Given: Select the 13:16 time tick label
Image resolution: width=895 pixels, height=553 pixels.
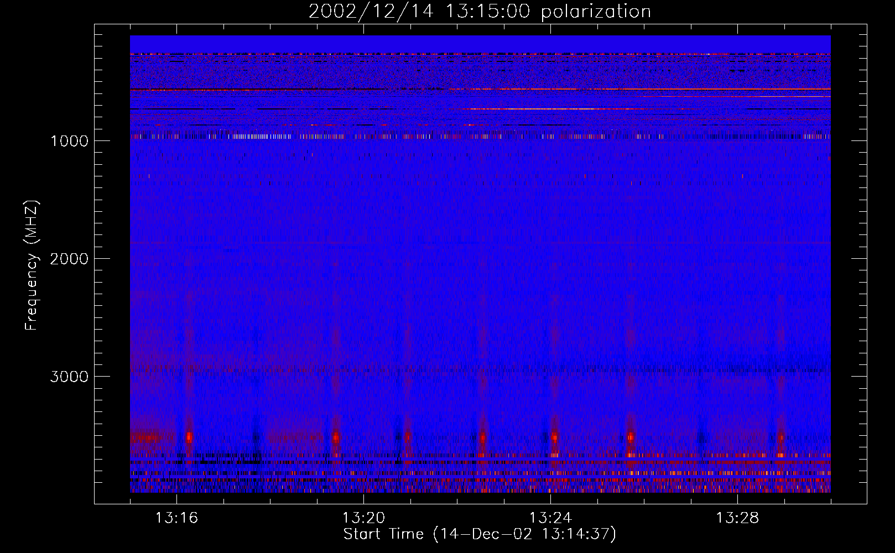Looking at the screenshot, I should [176, 518].
